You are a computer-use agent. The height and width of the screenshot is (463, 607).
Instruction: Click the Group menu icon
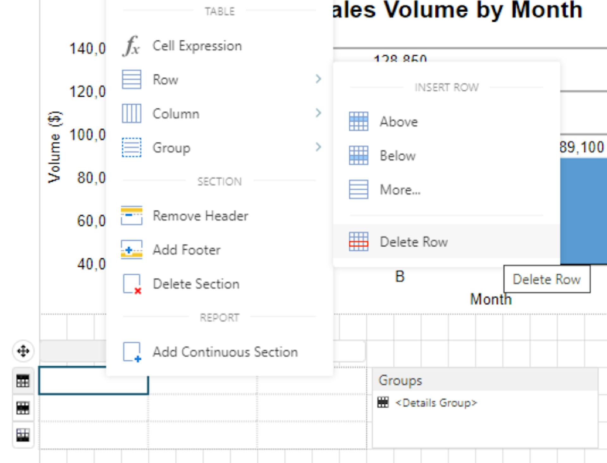click(132, 148)
